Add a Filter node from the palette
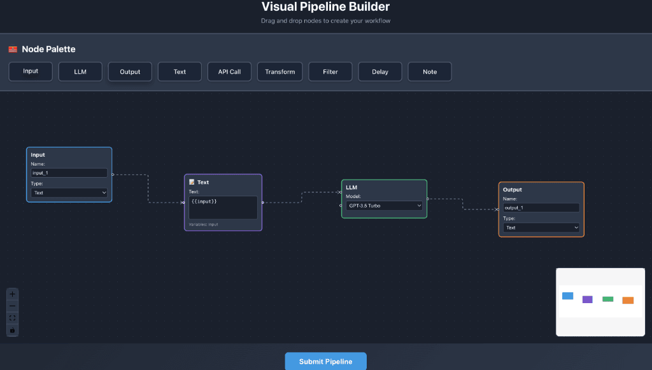The height and width of the screenshot is (370, 652). [330, 71]
